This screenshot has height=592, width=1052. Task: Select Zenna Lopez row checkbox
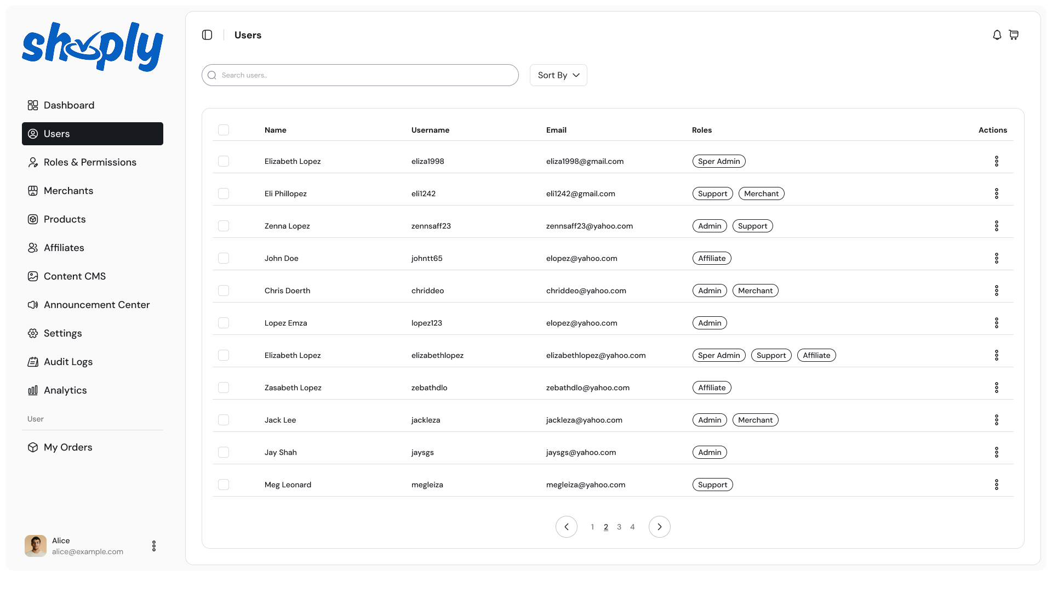[x=224, y=226]
